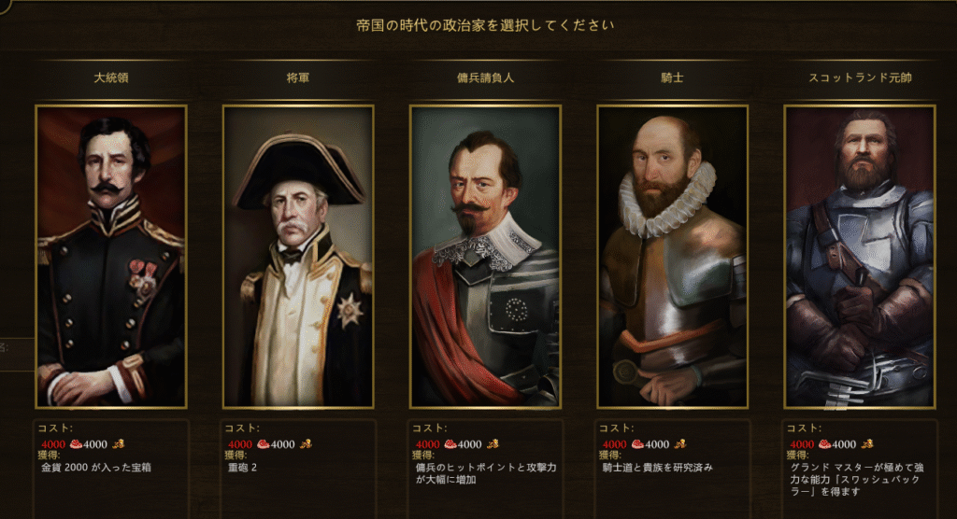This screenshot has width=957, height=519.
Task: Select the スコットランド元帥 armored portrait
Action: pos(860,257)
